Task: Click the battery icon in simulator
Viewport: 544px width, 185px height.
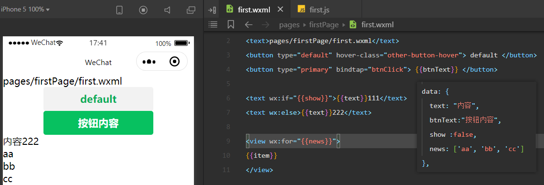Action: [x=182, y=44]
